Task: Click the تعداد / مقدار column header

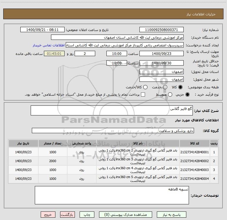Action: [53, 143]
